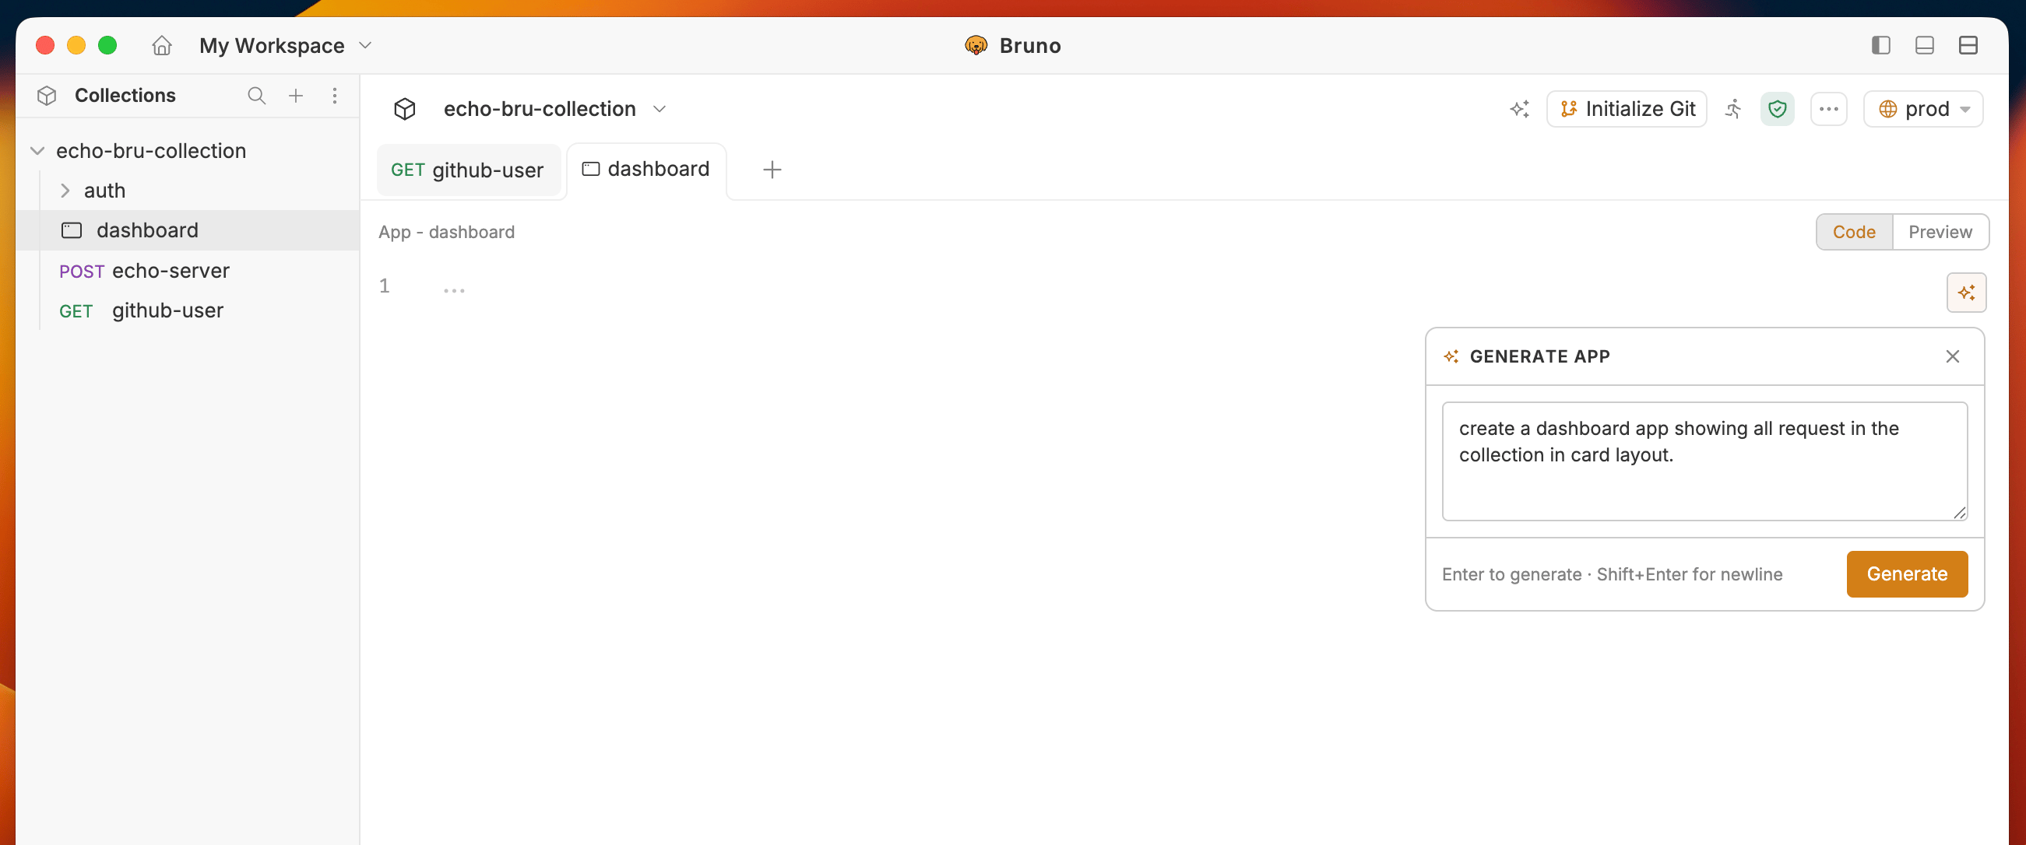Open the collection runner icon

(x=1733, y=108)
